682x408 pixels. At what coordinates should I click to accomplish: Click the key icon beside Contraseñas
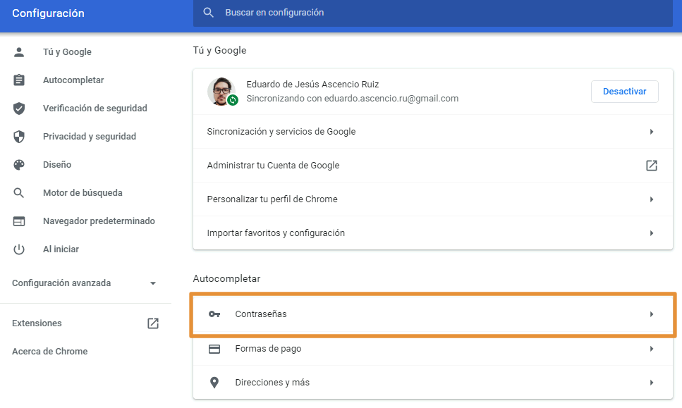tap(214, 314)
